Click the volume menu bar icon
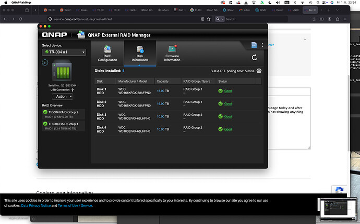This screenshot has height=224, width=360. 278,3
